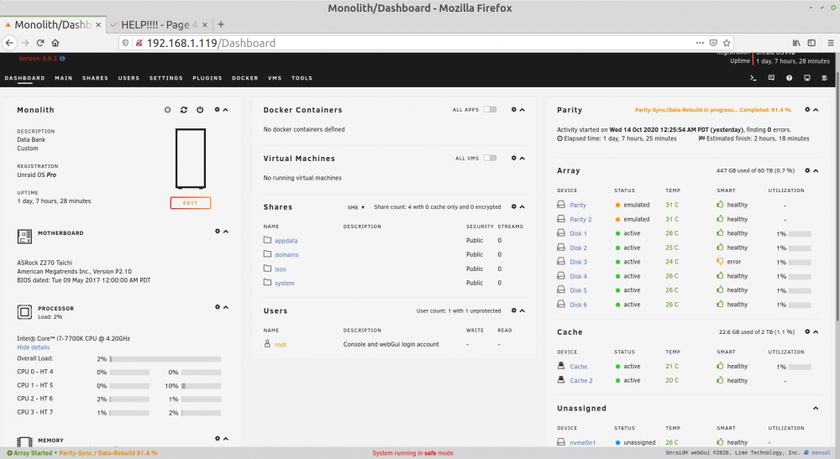840x459 pixels.
Task: Click the version info icon next to 6.8.3
Action: coord(63,58)
